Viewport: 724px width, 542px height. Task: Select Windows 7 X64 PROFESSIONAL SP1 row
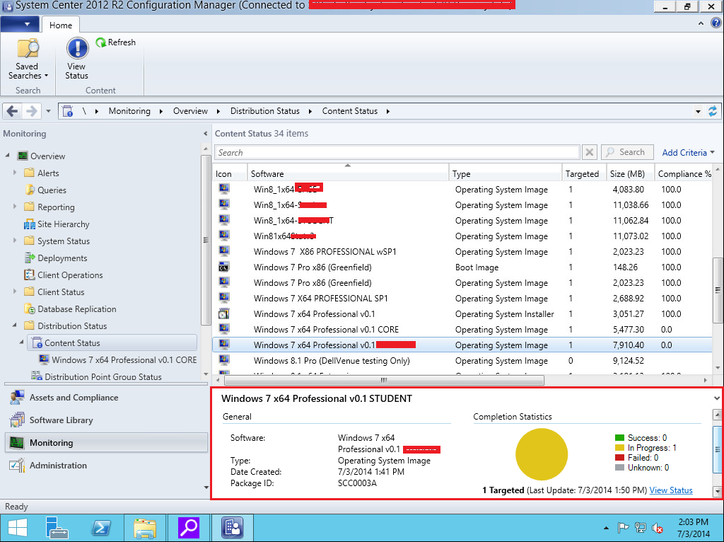tap(462, 299)
